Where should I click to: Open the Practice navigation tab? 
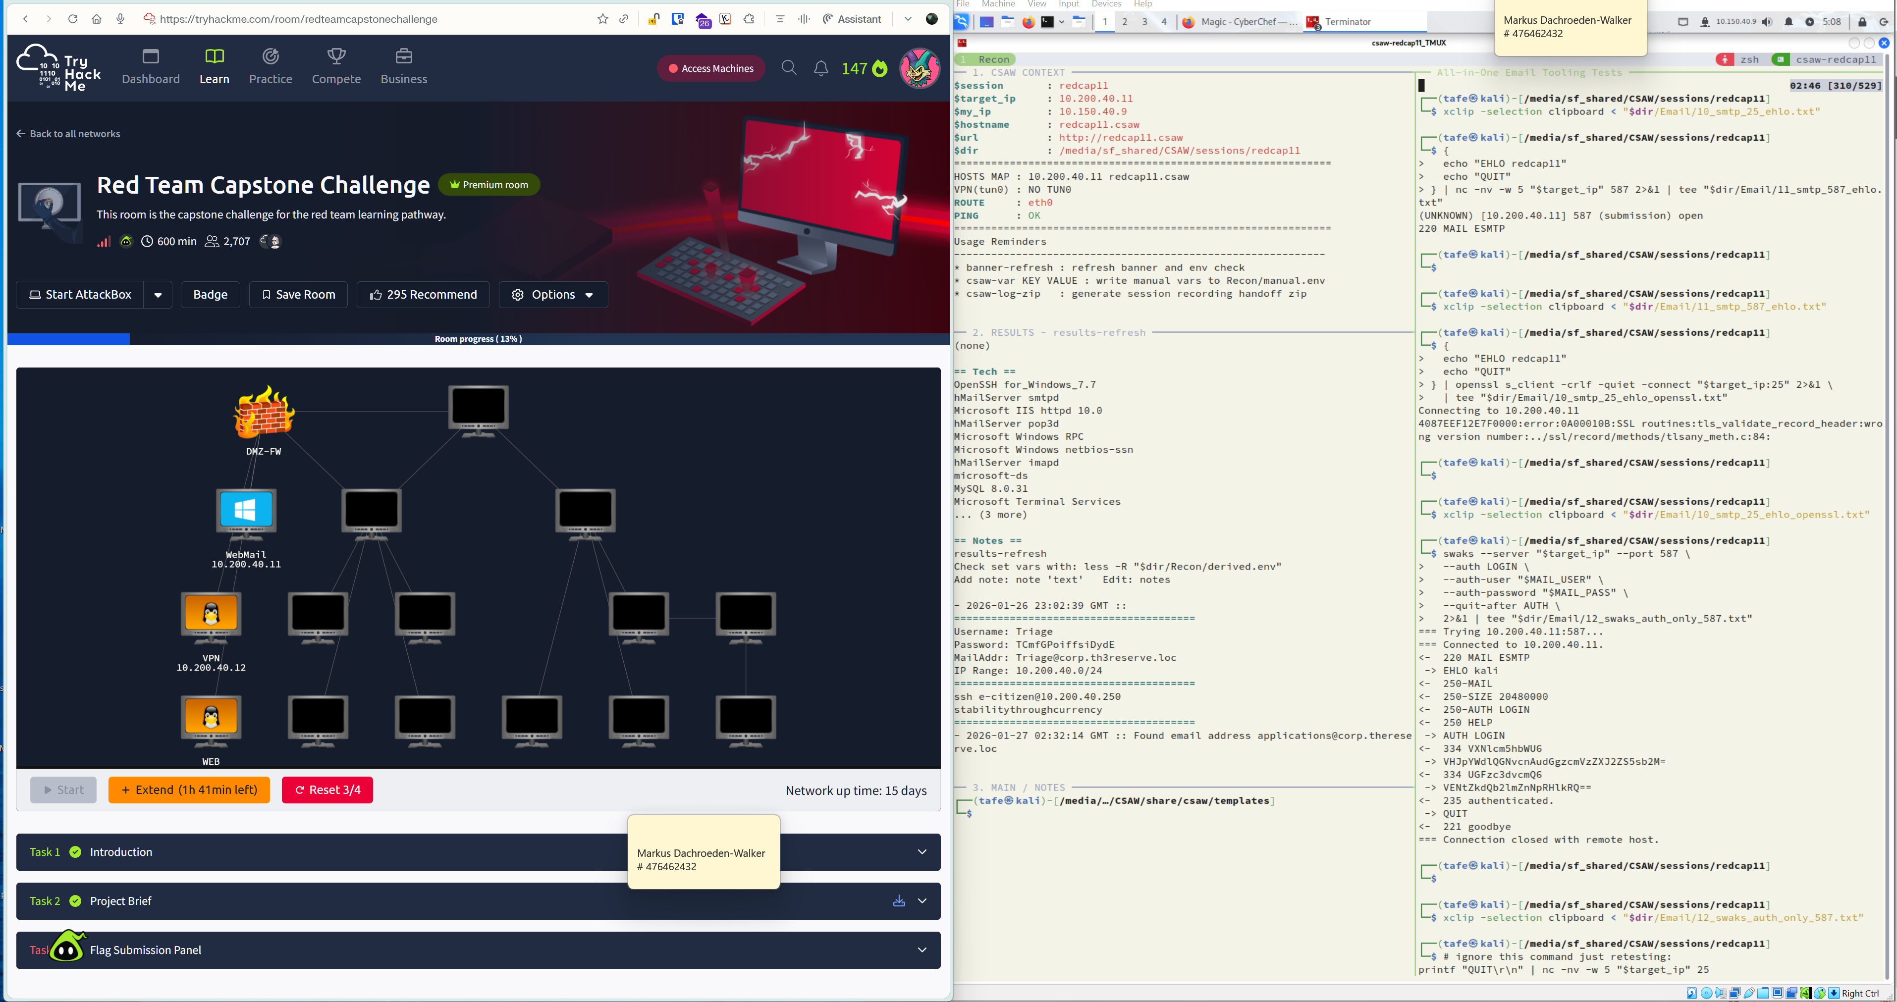click(x=271, y=66)
